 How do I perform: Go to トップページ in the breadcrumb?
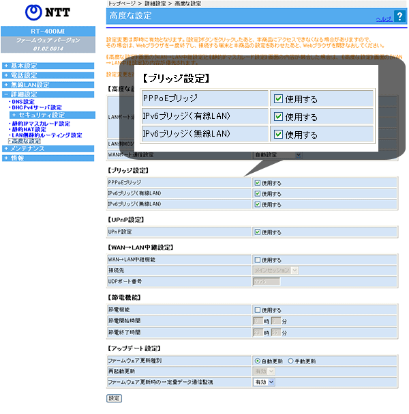[121, 3]
